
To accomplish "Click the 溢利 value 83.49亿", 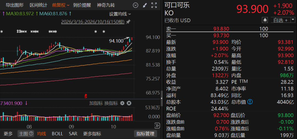I will coord(219,96).
